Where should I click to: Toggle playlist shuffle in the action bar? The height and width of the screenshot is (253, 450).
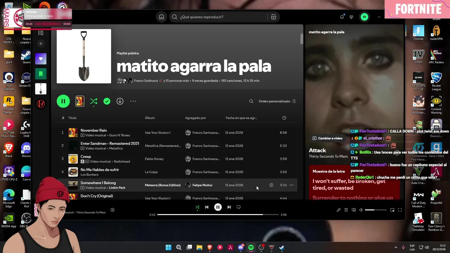(x=94, y=101)
